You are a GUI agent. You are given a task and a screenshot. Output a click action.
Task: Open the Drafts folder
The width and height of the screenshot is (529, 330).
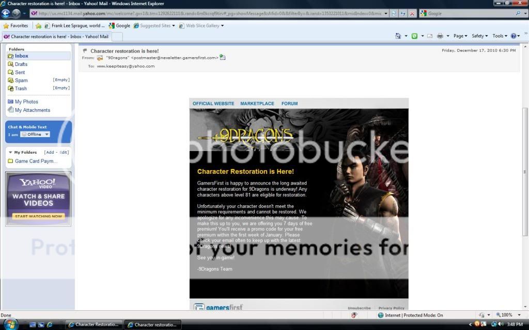click(21, 64)
